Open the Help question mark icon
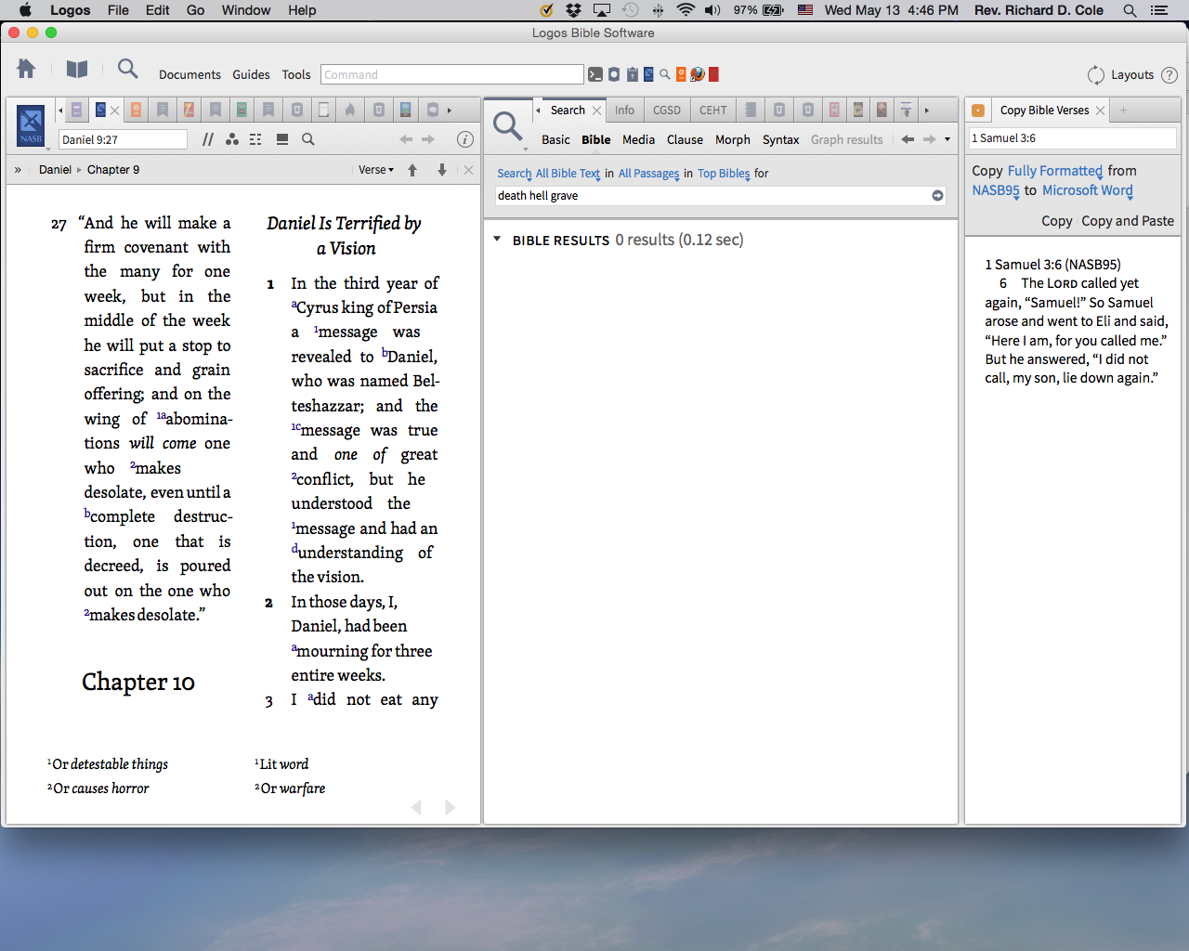The image size is (1189, 951). coord(1169,75)
